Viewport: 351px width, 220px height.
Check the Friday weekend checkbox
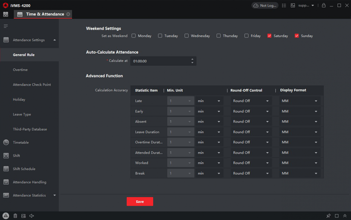(x=247, y=36)
